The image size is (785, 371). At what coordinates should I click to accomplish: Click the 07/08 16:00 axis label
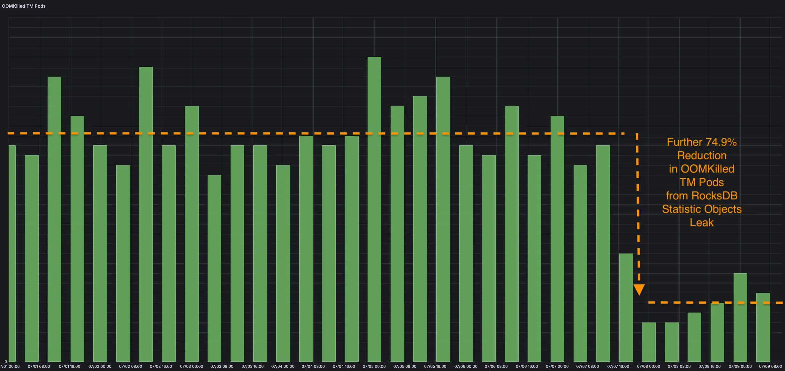tap(710, 367)
